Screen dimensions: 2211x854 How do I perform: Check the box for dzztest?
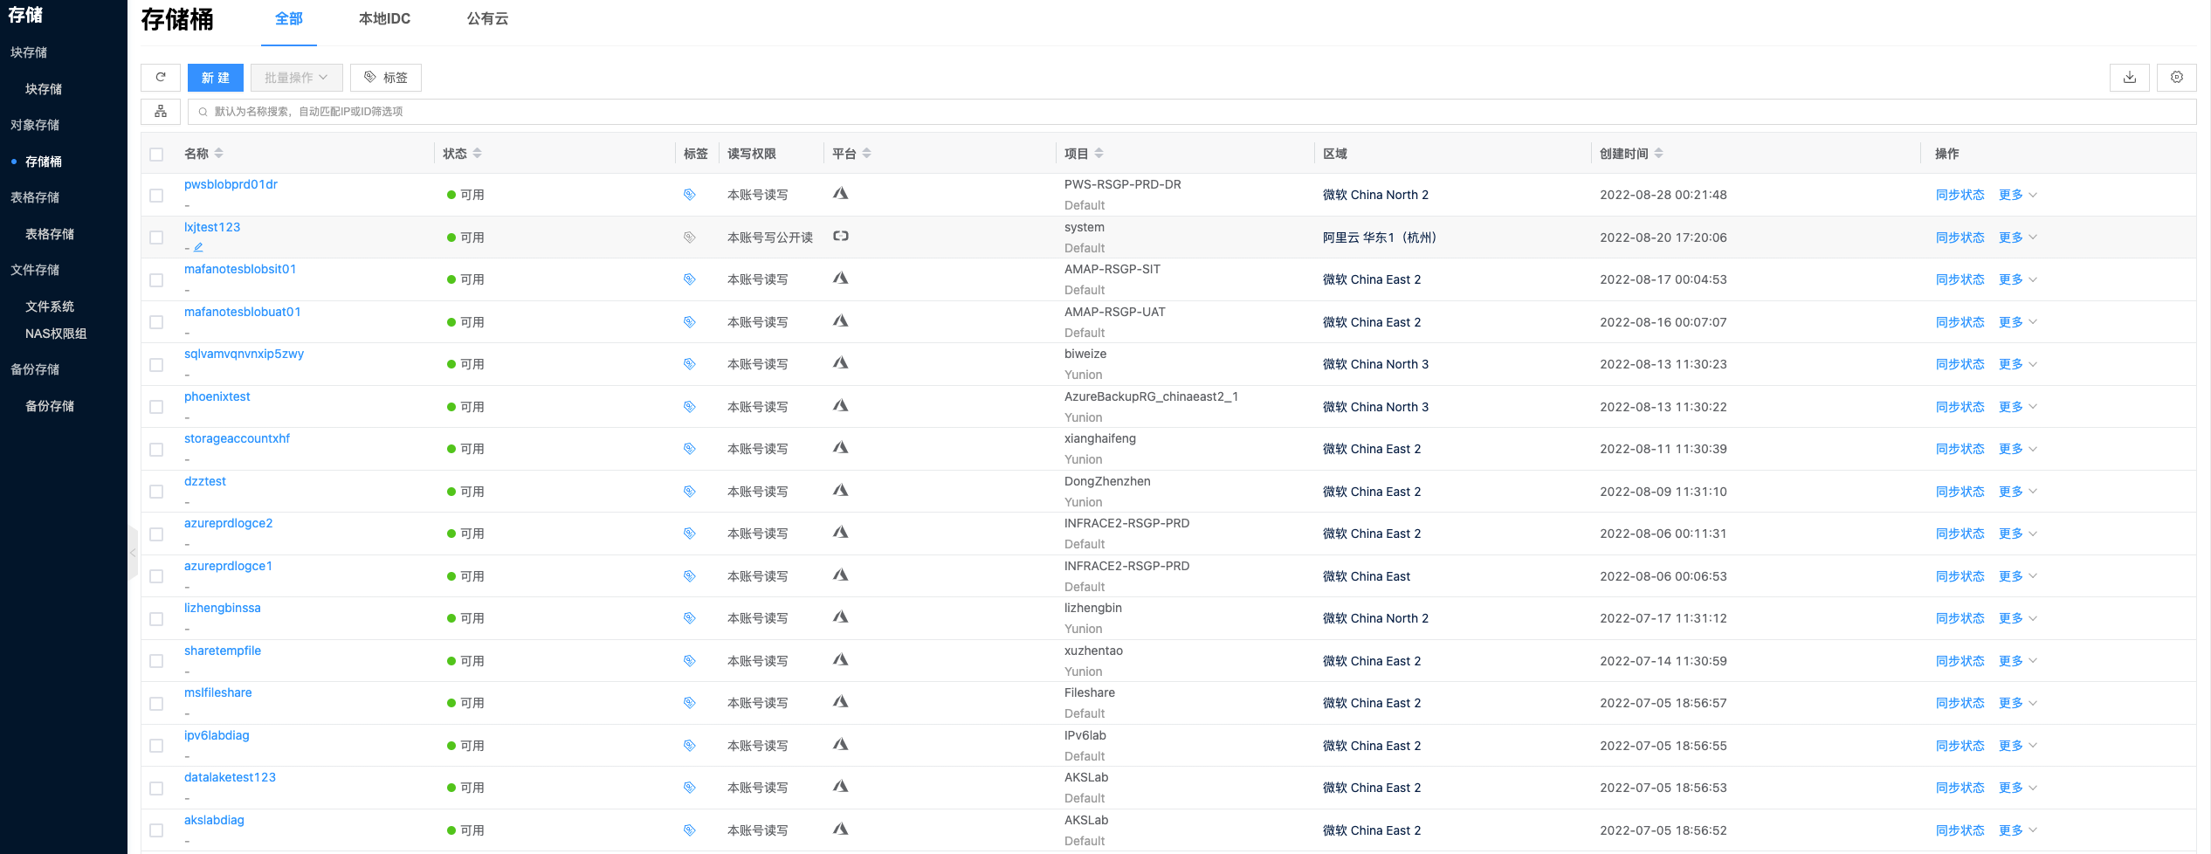156,492
